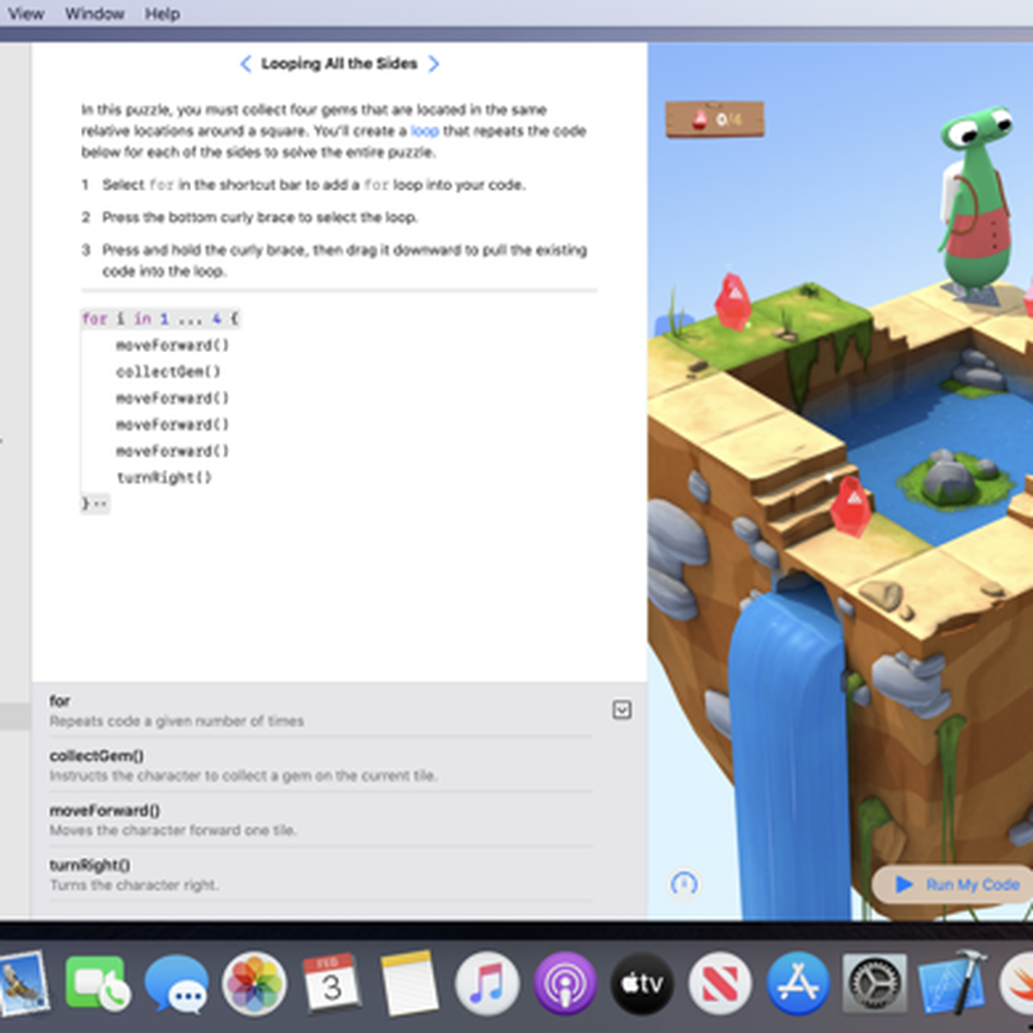Open Music from the dock

tap(487, 982)
